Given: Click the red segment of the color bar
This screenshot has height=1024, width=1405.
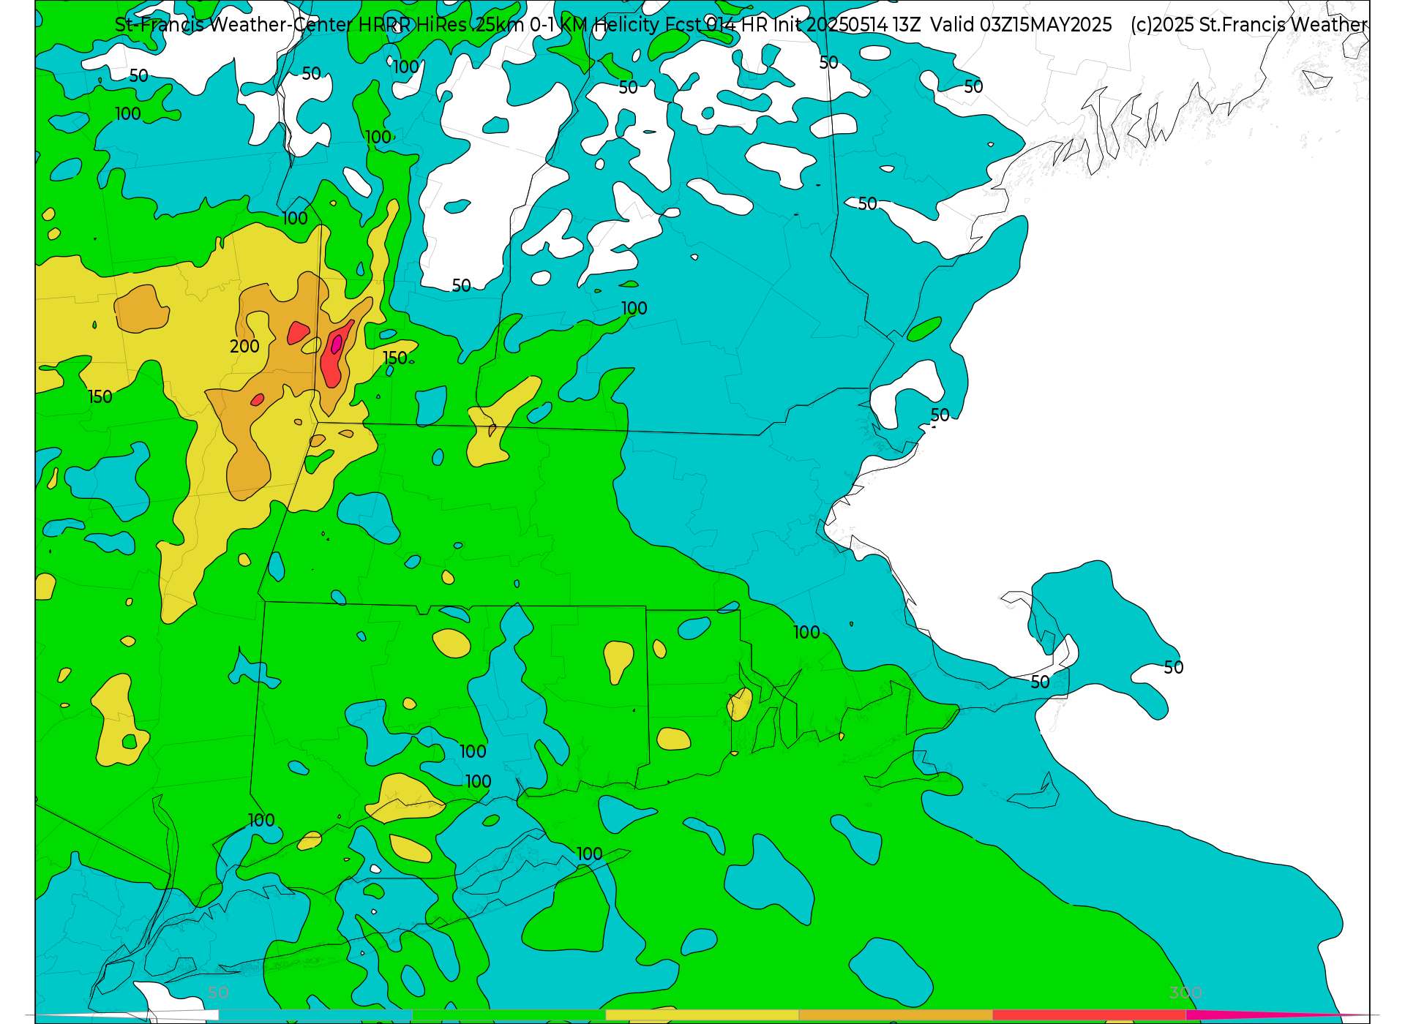Looking at the screenshot, I should [x=1089, y=1015].
